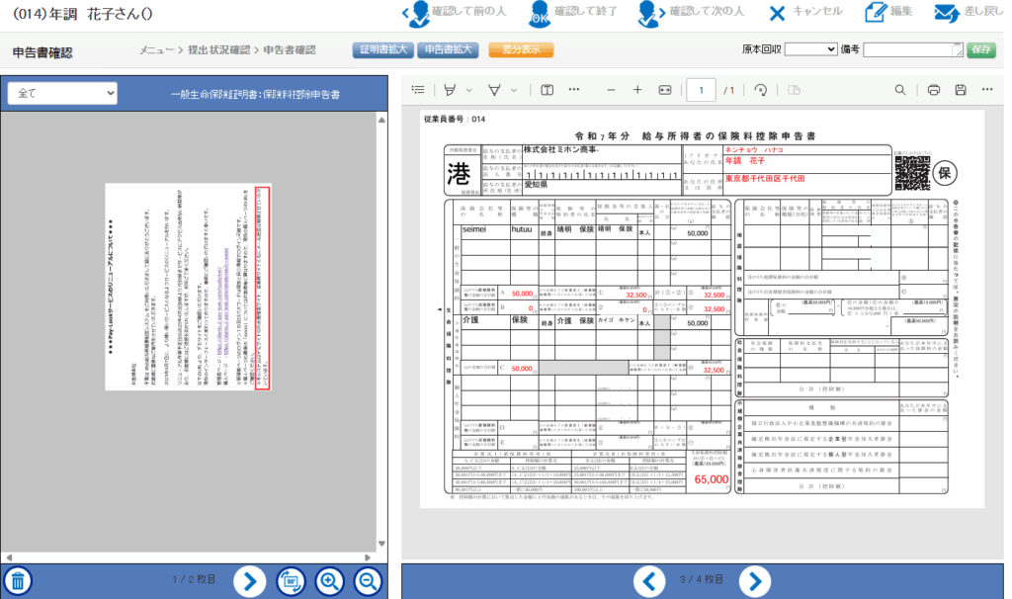Viewport: 1012px width, 599px height.
Task: Click fit-to-width icon in PDF toolbar
Action: coord(664,90)
